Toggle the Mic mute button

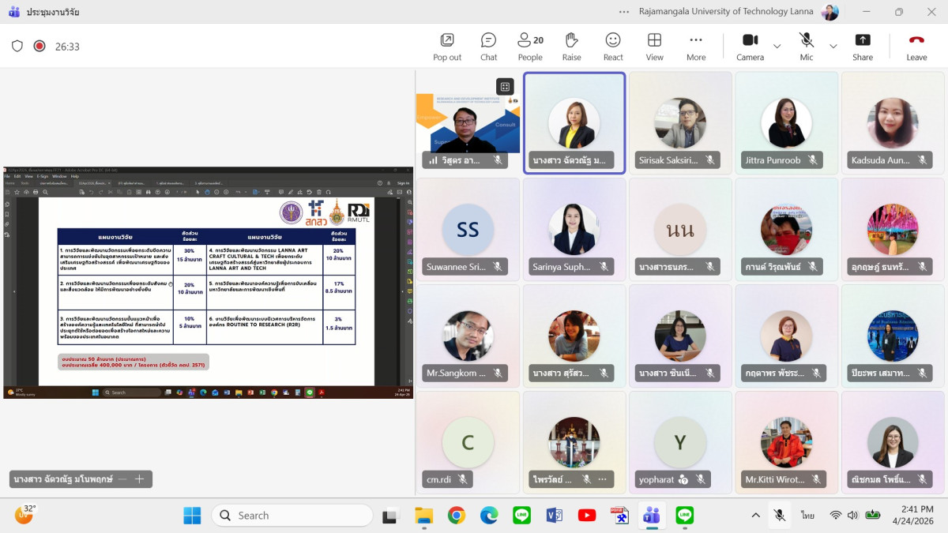click(806, 46)
